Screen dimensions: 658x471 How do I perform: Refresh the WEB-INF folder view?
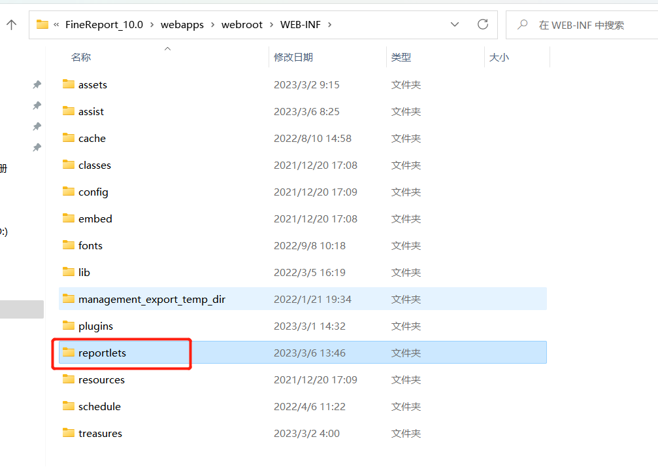(x=483, y=24)
